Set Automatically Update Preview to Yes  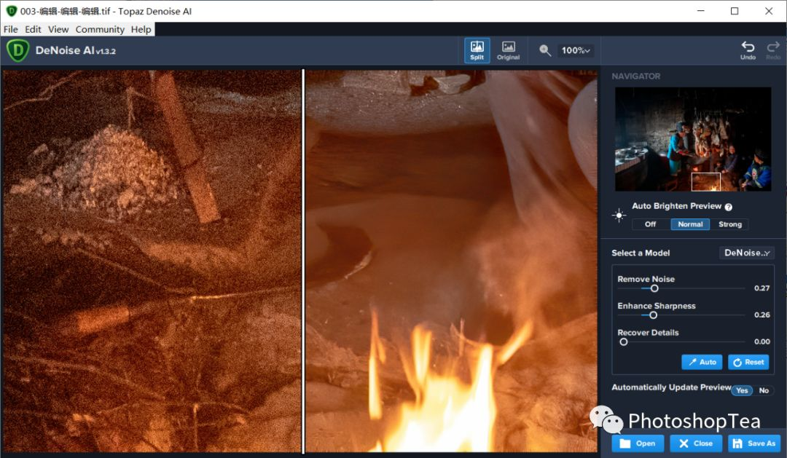(742, 390)
